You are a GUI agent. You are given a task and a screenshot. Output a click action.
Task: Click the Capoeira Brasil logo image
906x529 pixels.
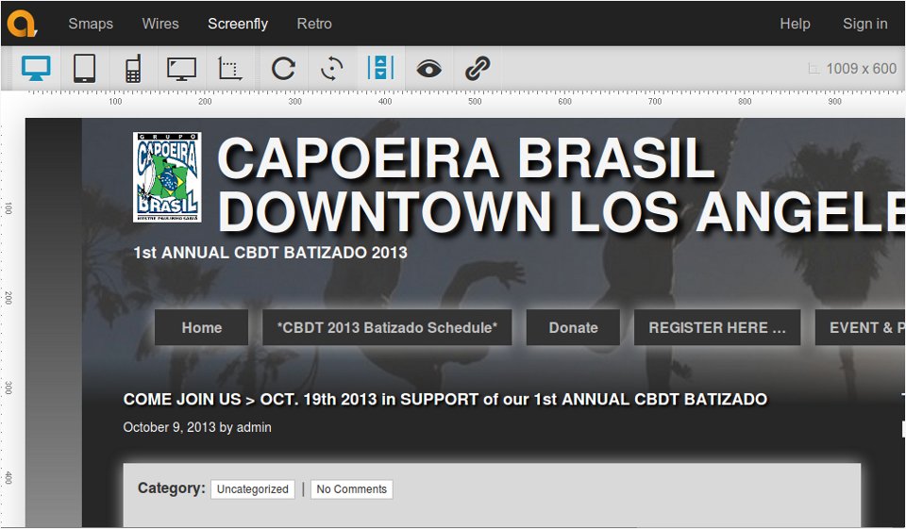(x=167, y=176)
